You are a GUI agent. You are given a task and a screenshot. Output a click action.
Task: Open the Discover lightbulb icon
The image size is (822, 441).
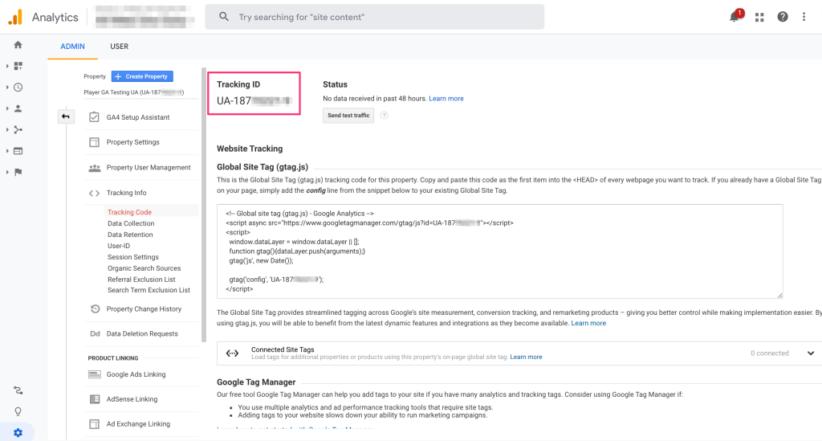point(18,411)
